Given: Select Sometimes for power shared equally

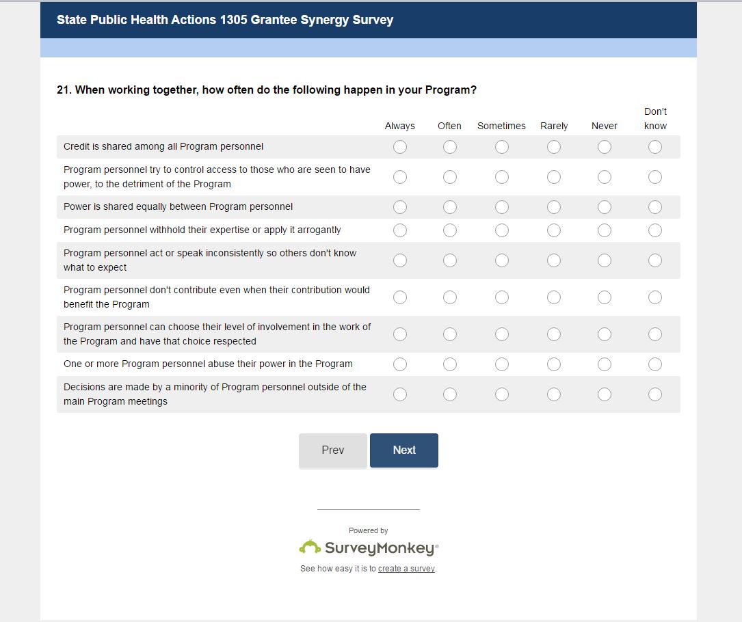Looking at the screenshot, I should click(x=502, y=207).
